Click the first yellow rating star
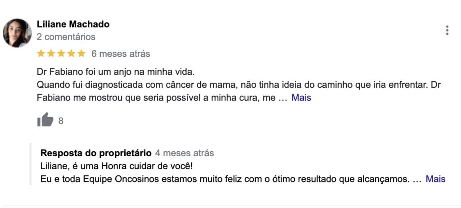This screenshot has width=461, height=208. coord(41,54)
